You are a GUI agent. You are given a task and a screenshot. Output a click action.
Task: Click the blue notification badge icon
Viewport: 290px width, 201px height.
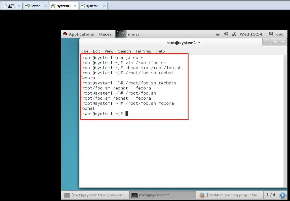click(x=283, y=195)
